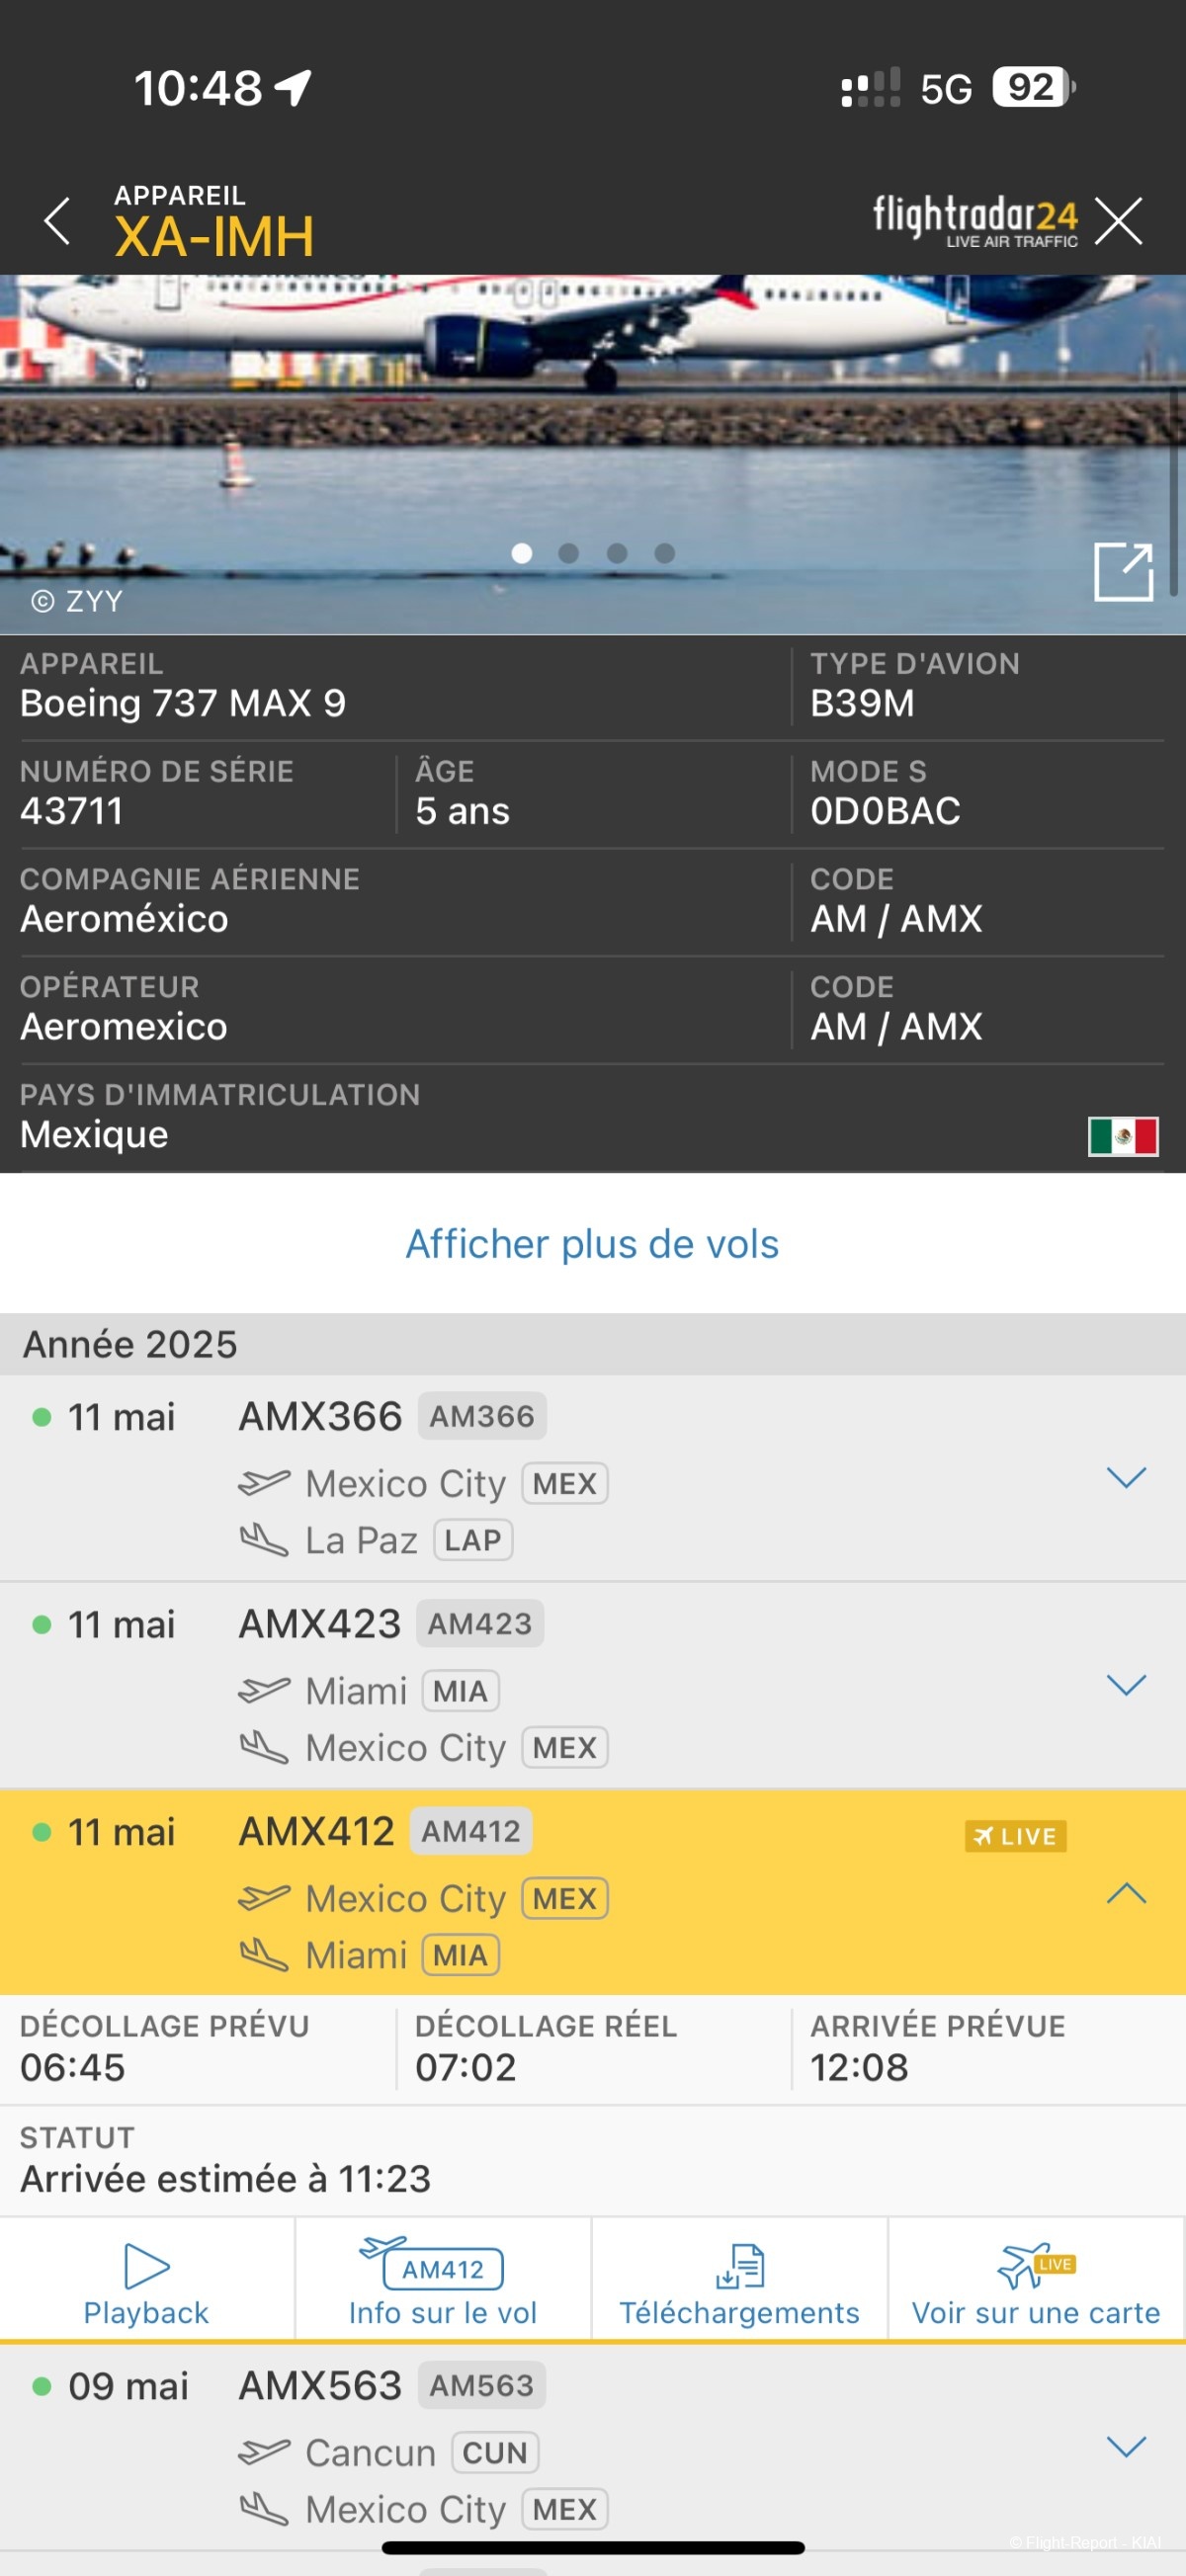Select the fourth photo carousel dot
The width and height of the screenshot is (1186, 2576).
pos(665,553)
